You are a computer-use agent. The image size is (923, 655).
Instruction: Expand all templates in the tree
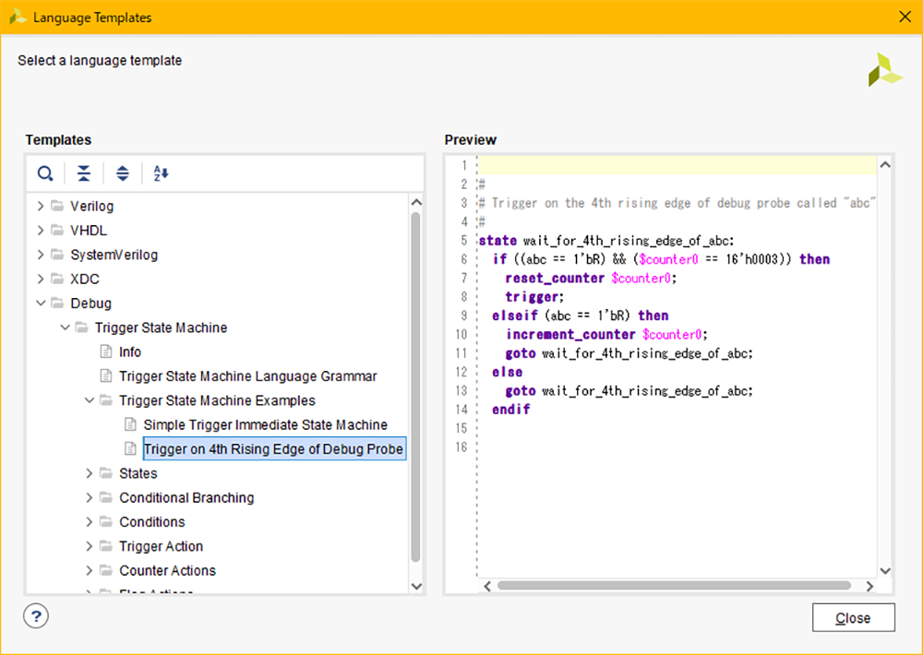click(123, 173)
